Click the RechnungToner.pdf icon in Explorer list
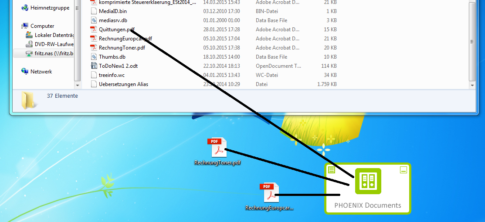485x222 pixels. click(94, 48)
